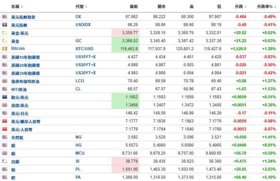Open the 美元指數期貨 quote link
The height and width of the screenshot is (181, 280).
click(23, 17)
